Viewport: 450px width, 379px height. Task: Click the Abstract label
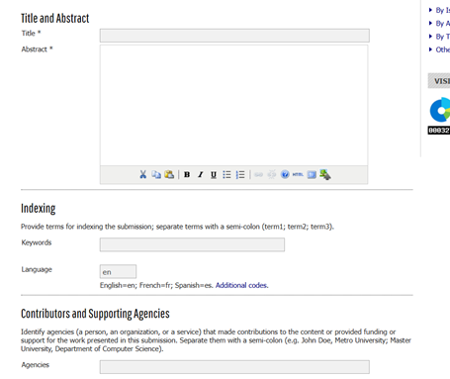click(x=37, y=49)
